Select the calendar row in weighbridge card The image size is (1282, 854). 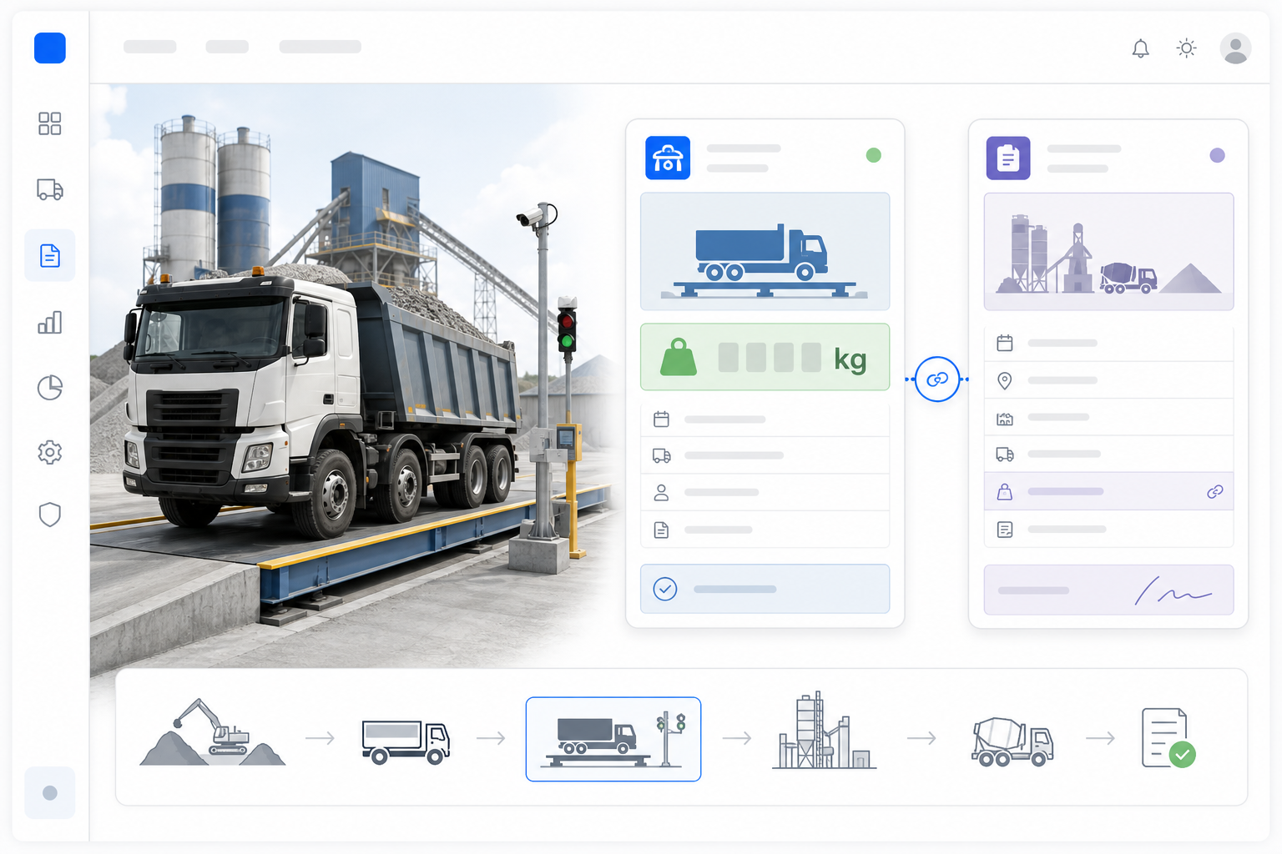[765, 419]
